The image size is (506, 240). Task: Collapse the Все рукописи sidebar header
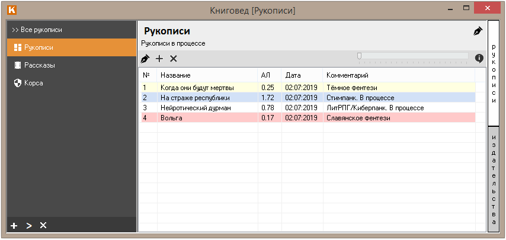[37, 30]
